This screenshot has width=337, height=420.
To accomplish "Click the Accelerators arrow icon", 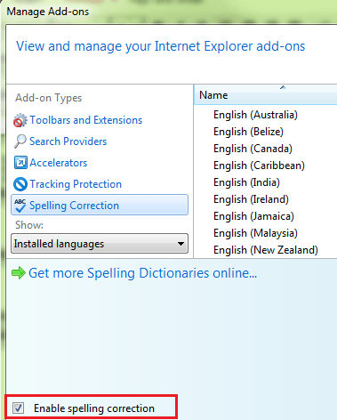I will pyautogui.click(x=20, y=163).
